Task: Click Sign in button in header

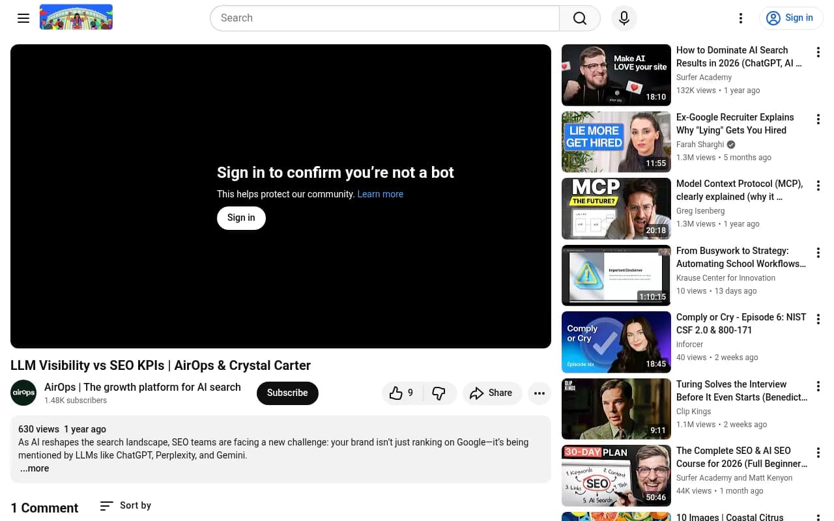Action: coord(791,18)
